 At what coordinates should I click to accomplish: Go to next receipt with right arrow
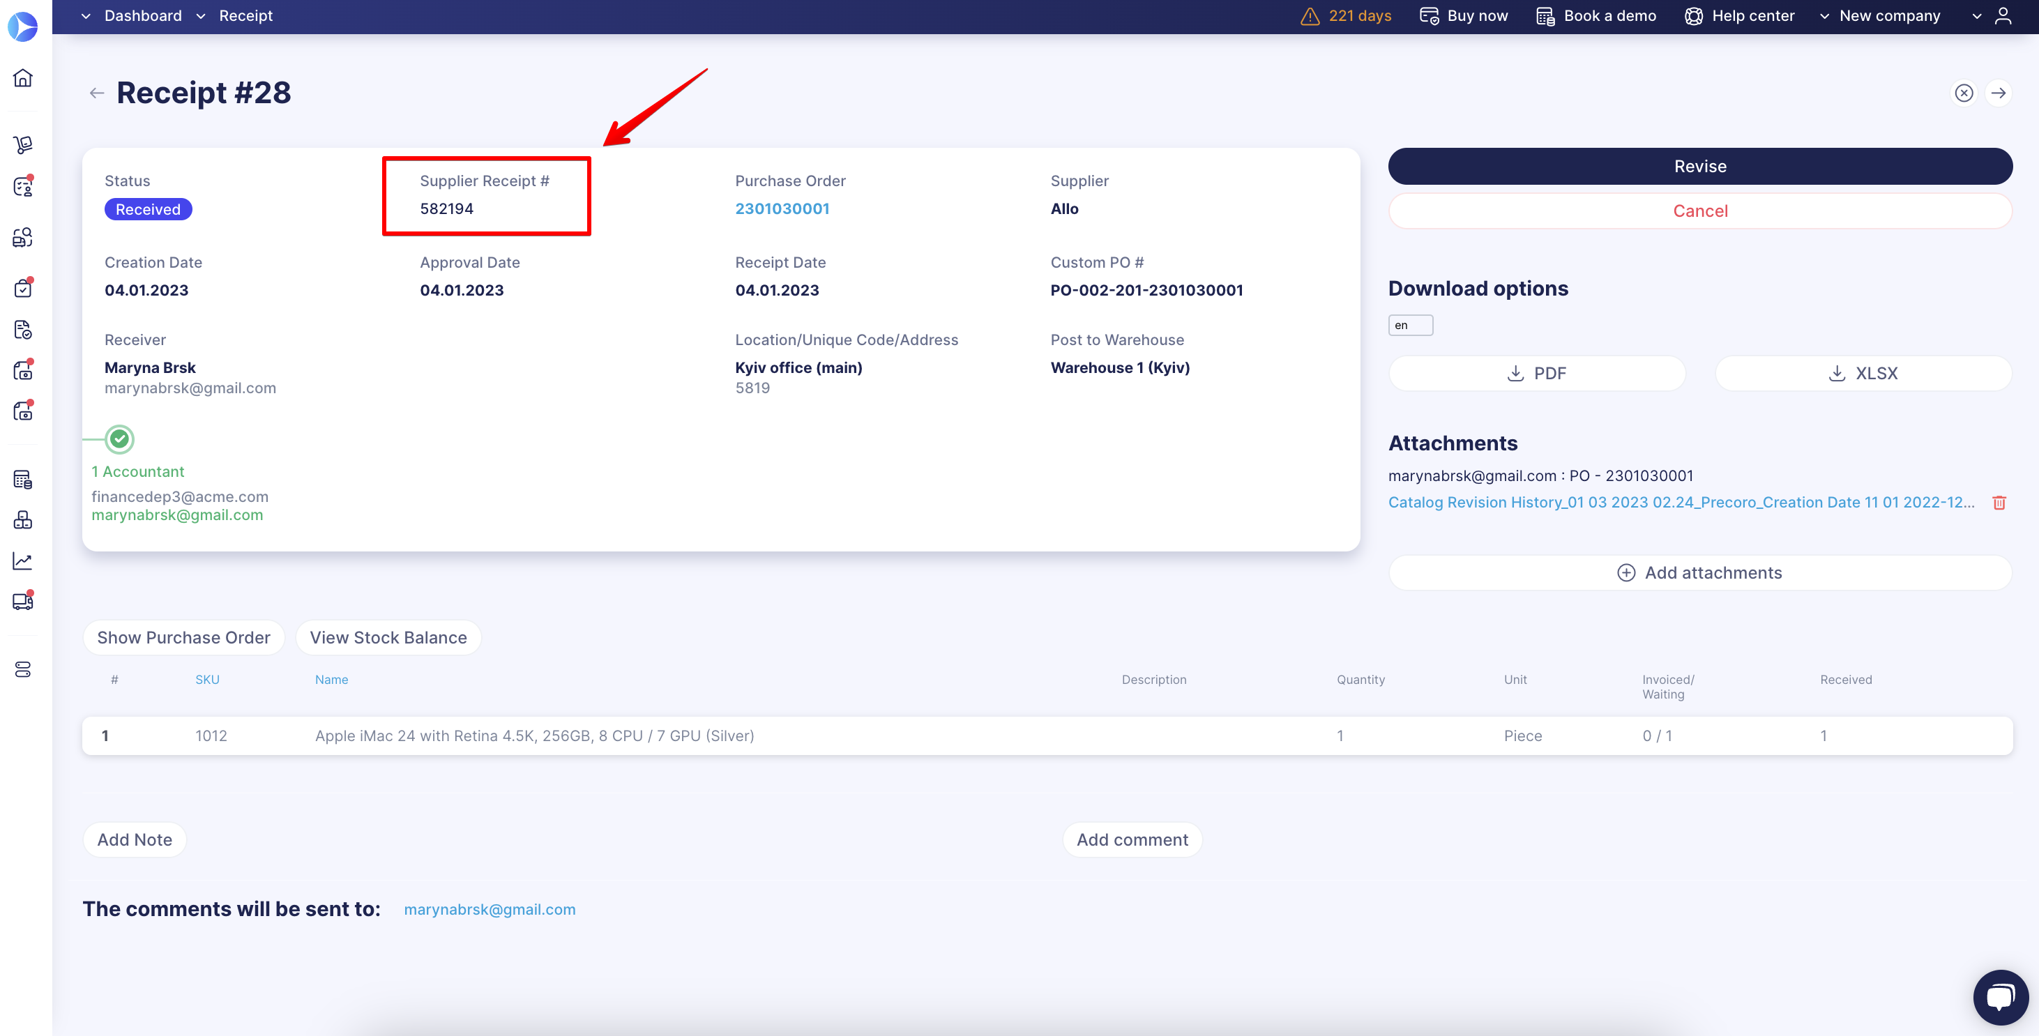[1998, 93]
